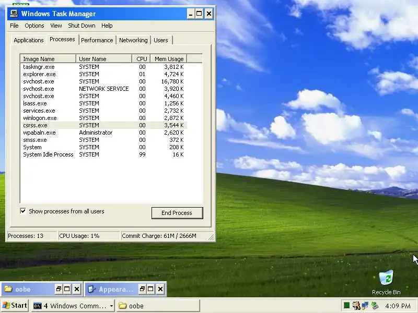Click the oobe taskbar button
Screen dimensions: 418x313
point(158,306)
